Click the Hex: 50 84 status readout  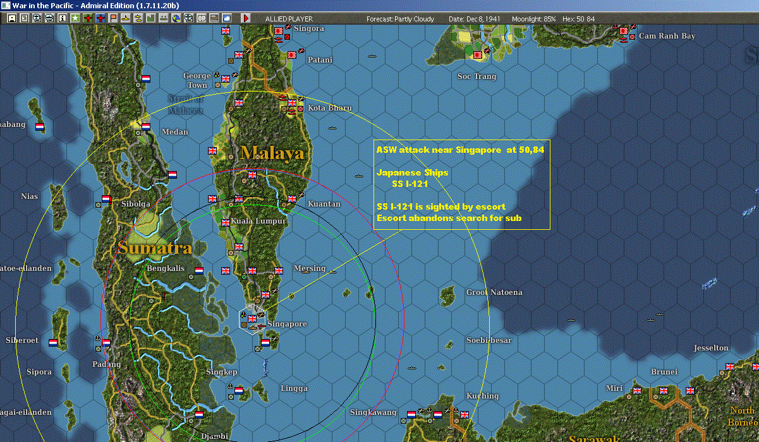(578, 19)
